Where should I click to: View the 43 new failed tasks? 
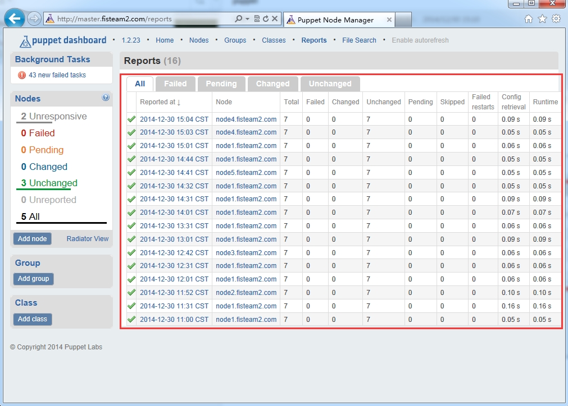58,75
